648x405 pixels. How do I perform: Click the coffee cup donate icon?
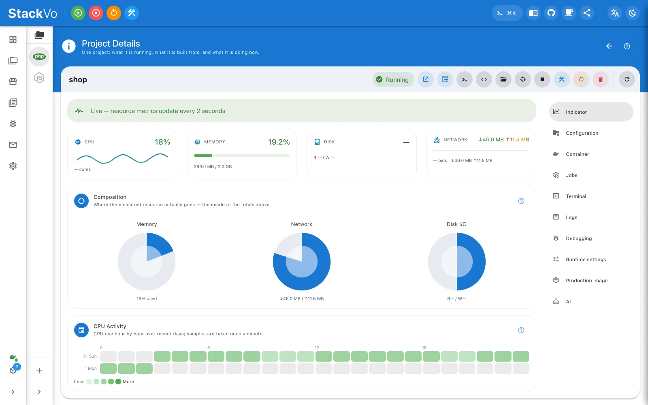coord(569,13)
